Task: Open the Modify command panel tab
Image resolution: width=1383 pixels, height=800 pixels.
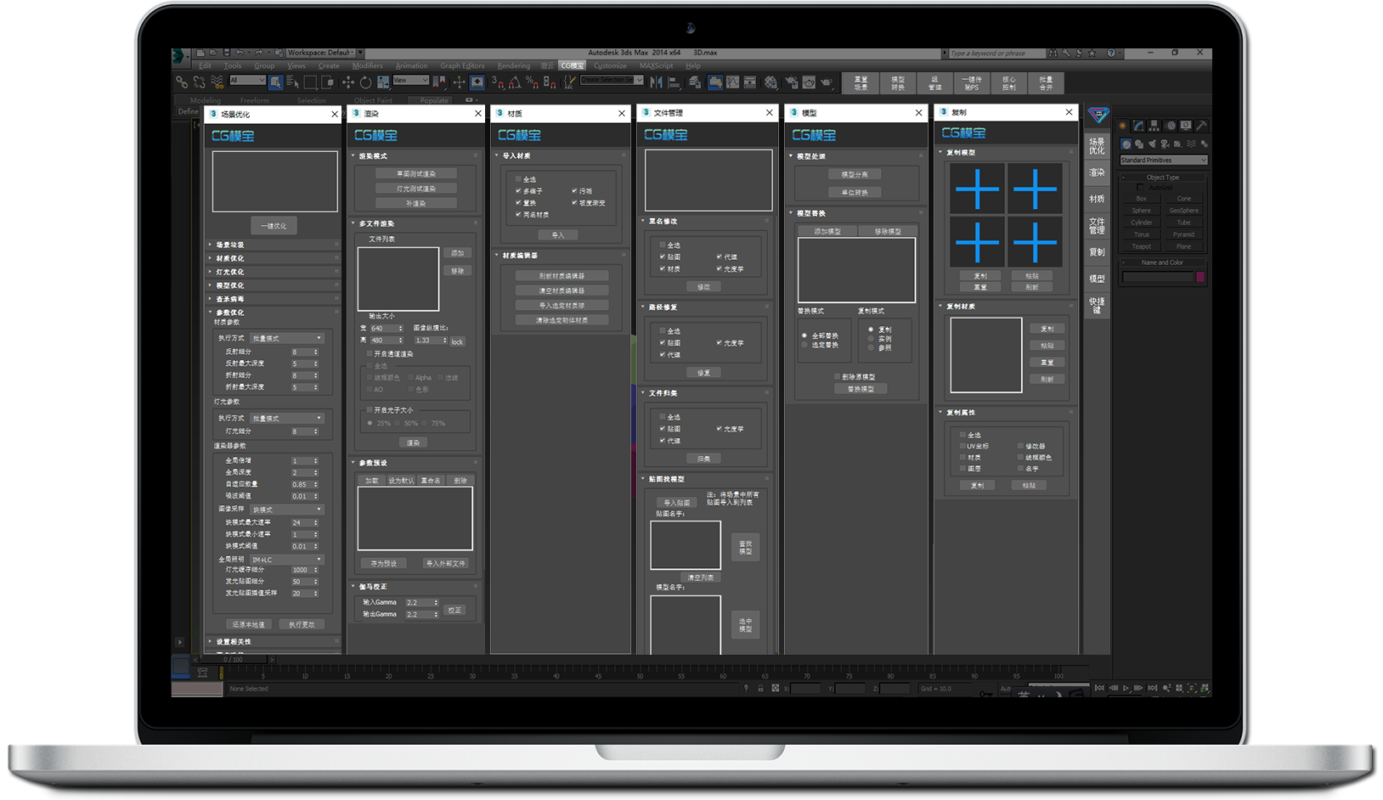Action: pos(1138,126)
